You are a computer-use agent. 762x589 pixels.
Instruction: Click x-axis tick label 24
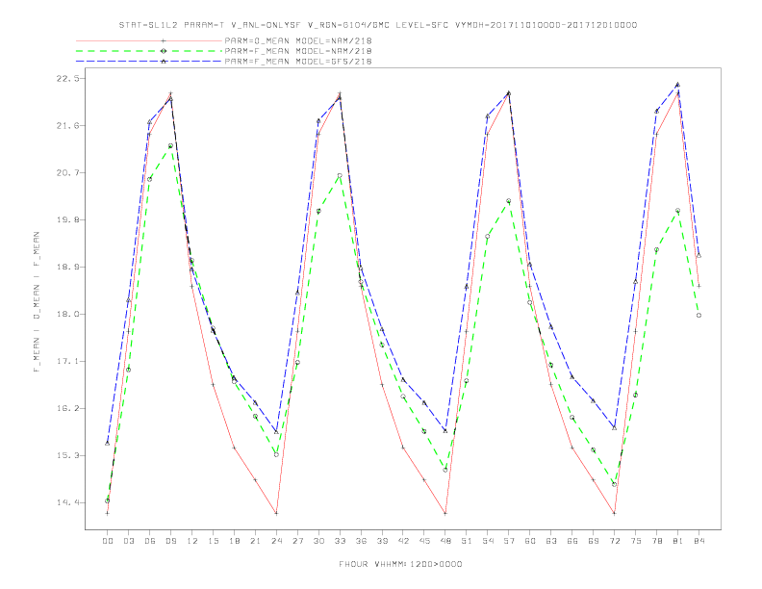(276, 541)
